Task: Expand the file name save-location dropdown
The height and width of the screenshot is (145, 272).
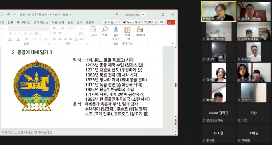Action: (x=70, y=14)
